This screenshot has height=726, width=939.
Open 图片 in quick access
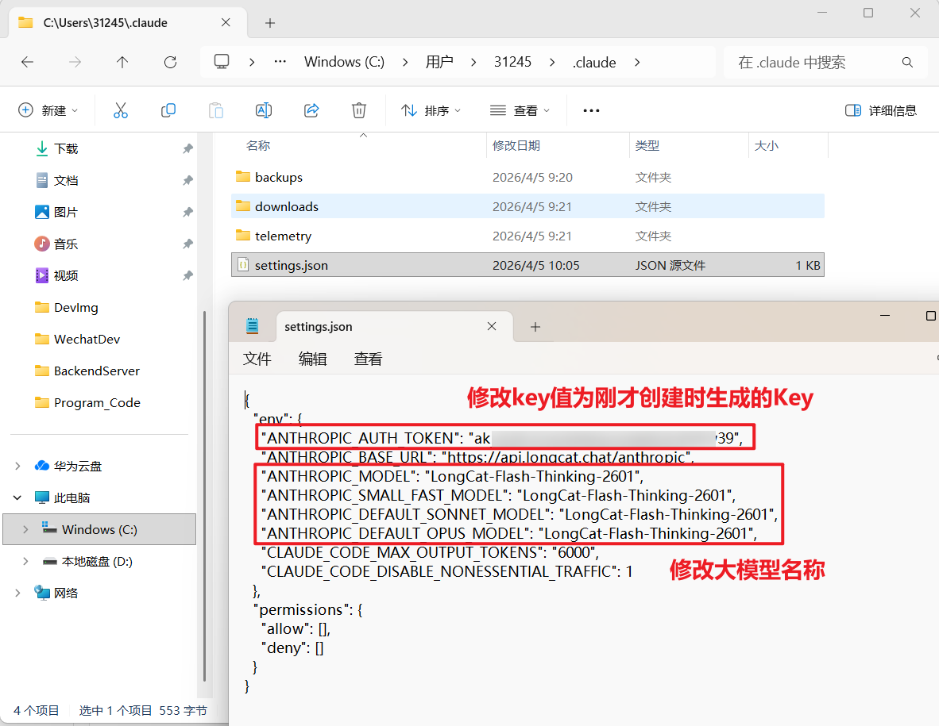pos(66,212)
